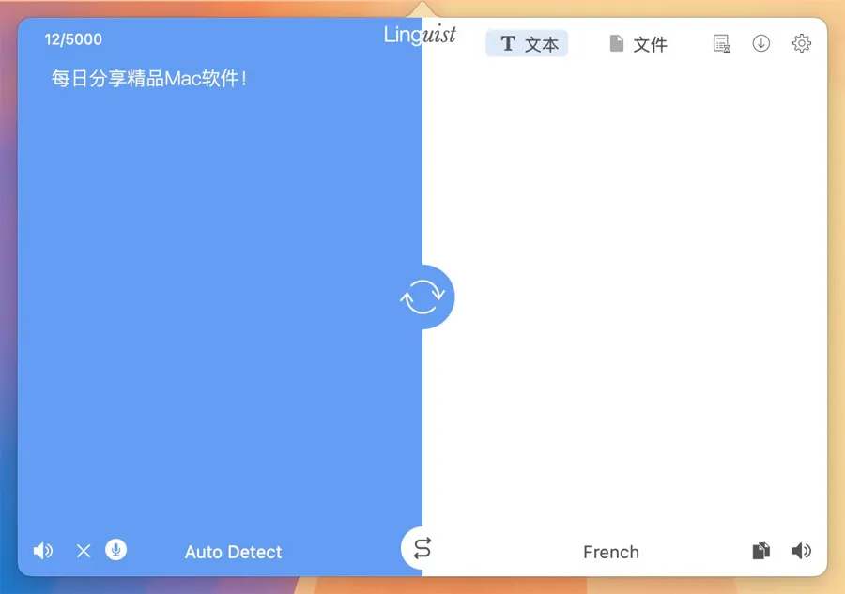This screenshot has height=594, width=845.
Task: Click the T icon in the 文本 tab
Action: click(508, 44)
